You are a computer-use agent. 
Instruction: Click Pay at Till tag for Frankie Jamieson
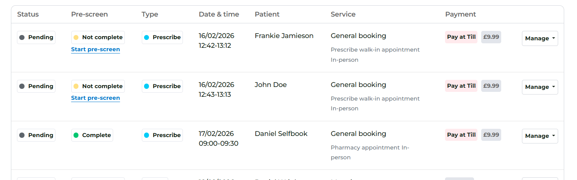[461, 37]
